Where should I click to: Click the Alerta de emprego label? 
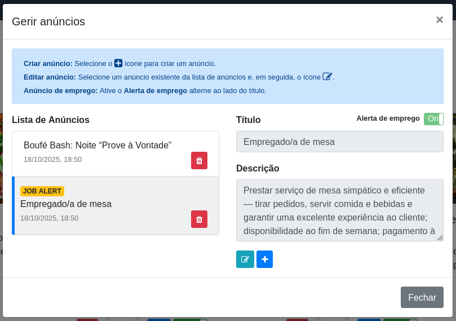coord(388,118)
